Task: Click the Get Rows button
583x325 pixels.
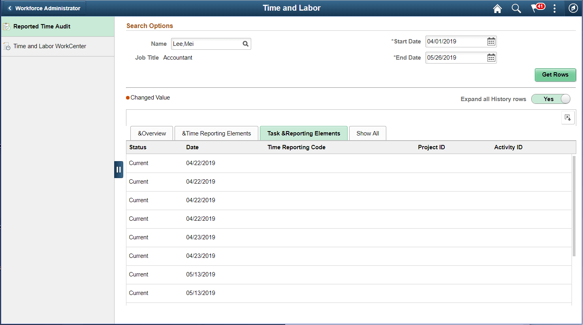Action: [x=555, y=75]
